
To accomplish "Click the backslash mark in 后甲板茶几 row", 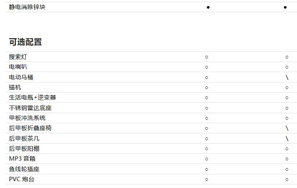I will click(287, 139).
